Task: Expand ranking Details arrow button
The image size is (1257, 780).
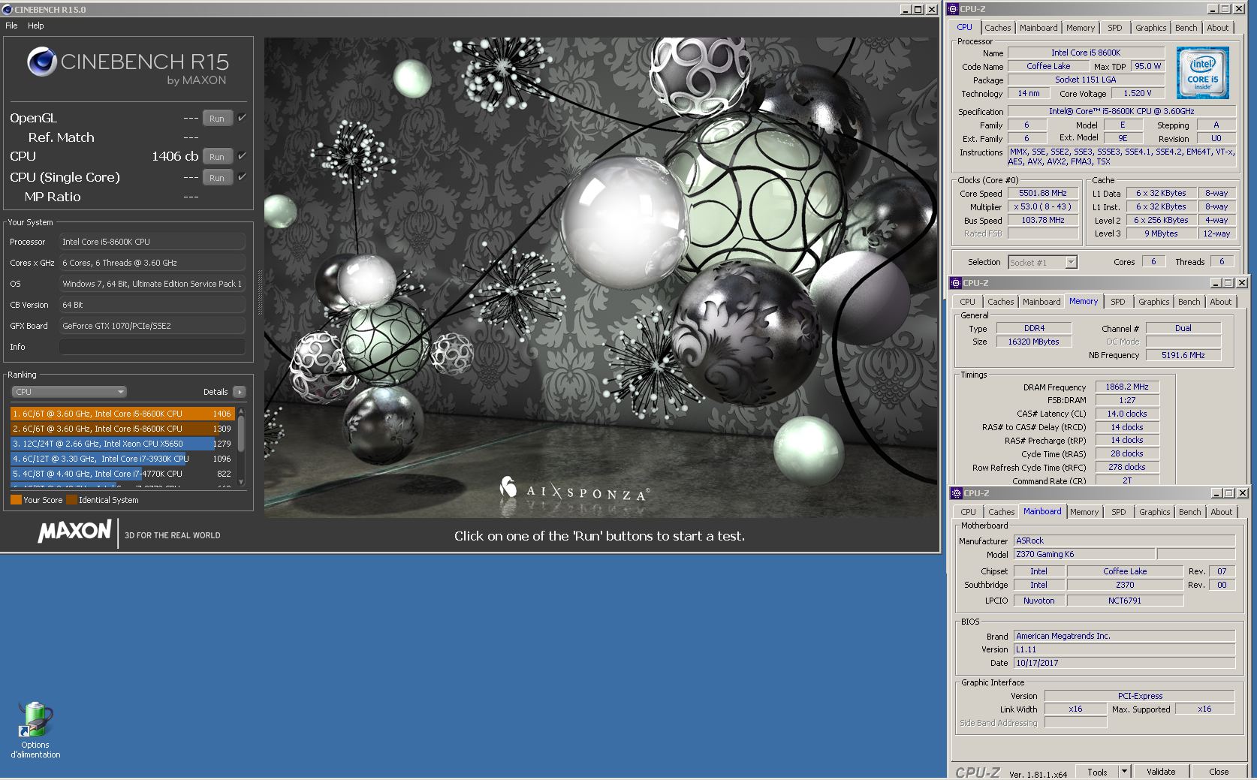Action: [240, 392]
